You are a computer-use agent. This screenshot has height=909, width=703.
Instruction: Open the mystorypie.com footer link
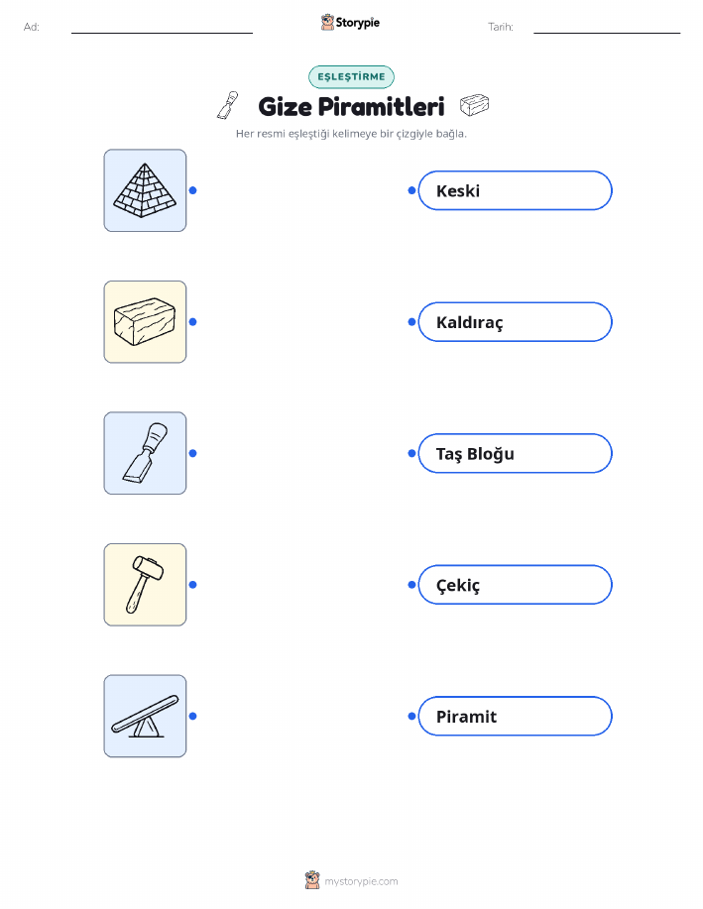(361, 881)
